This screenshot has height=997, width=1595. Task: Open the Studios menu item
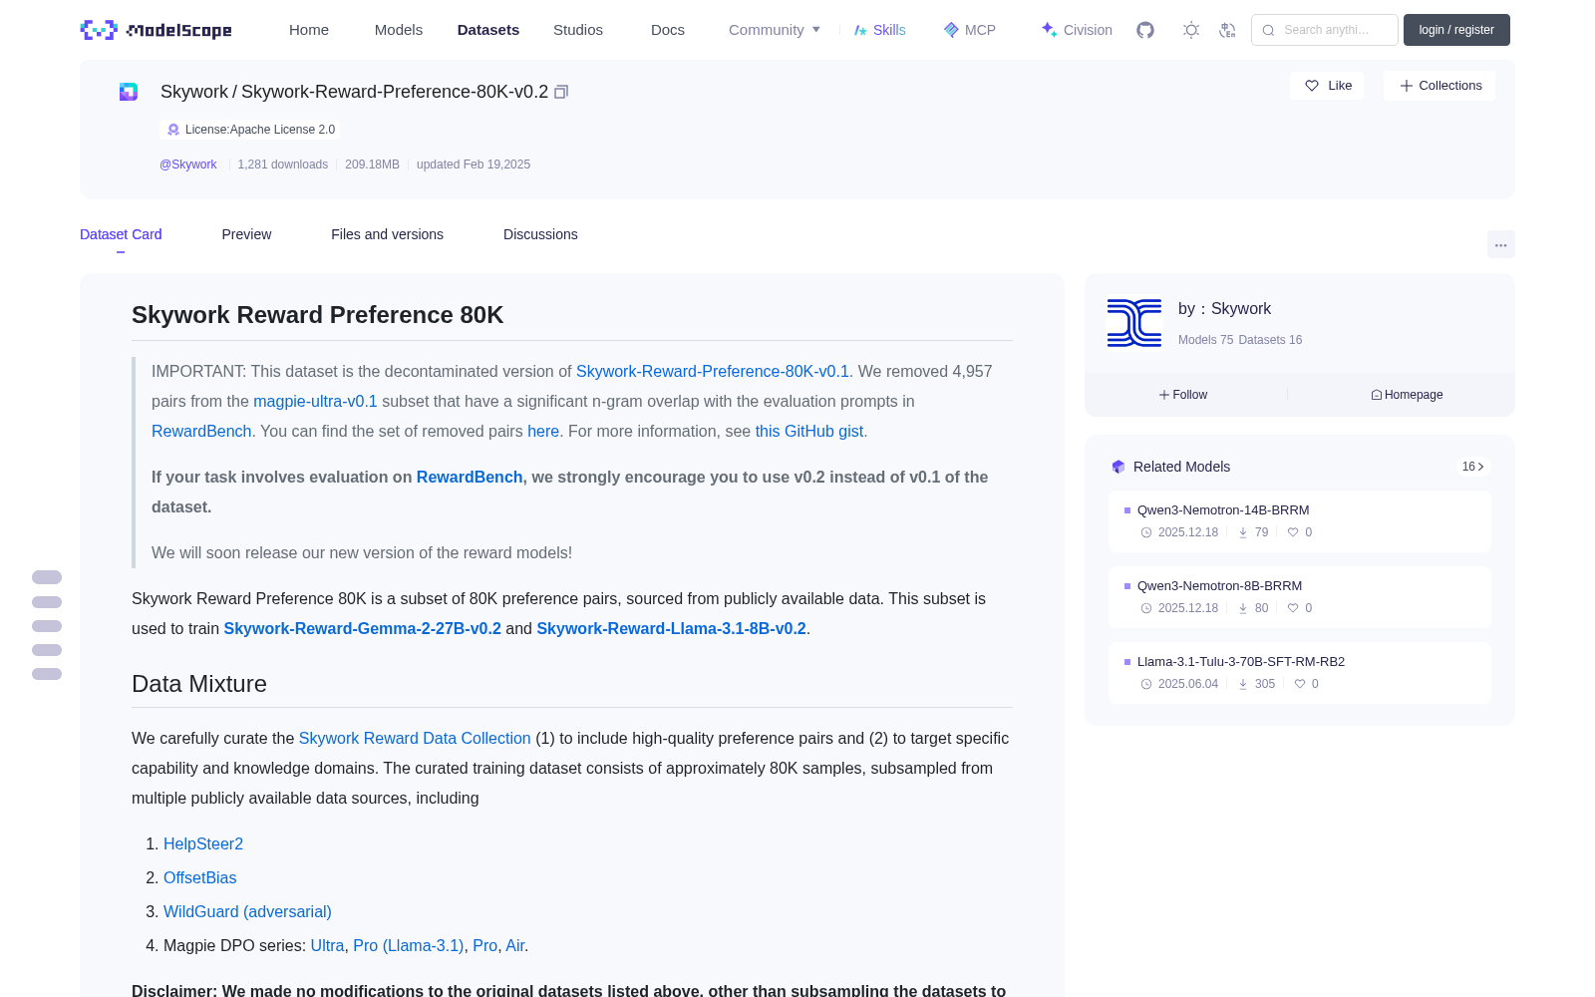tap(578, 30)
